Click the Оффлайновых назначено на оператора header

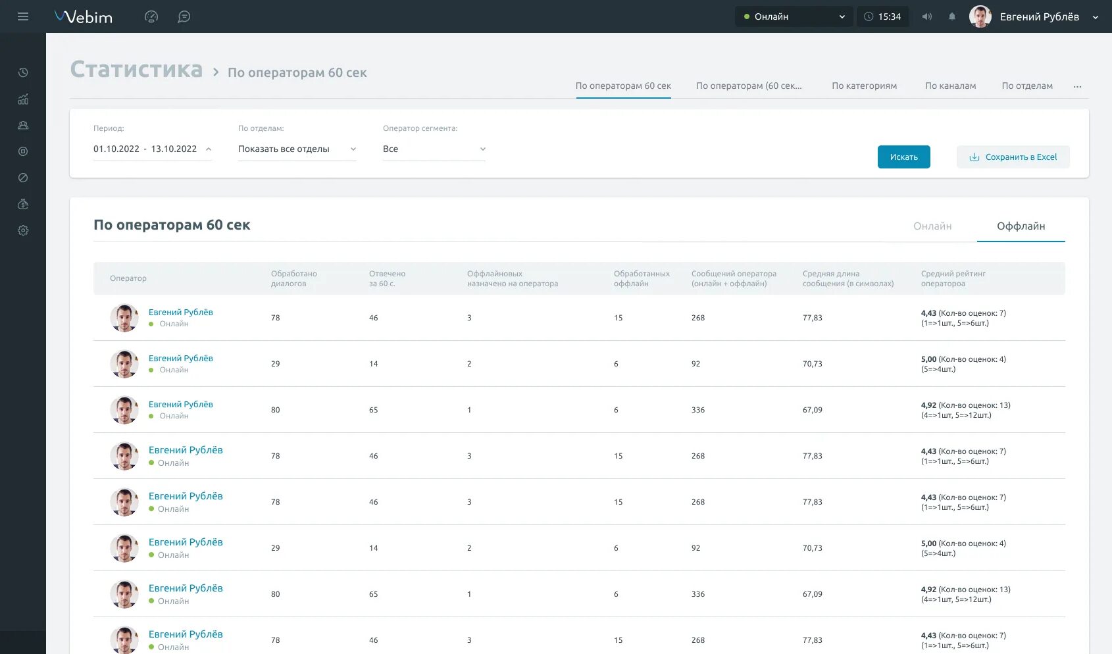tap(513, 278)
